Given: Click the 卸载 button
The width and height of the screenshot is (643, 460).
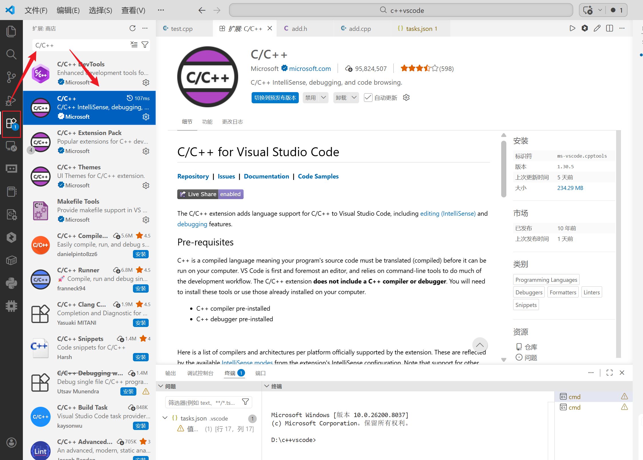Looking at the screenshot, I should click(x=341, y=98).
